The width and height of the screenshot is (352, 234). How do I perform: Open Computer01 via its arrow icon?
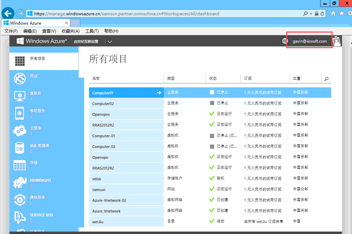pos(159,93)
